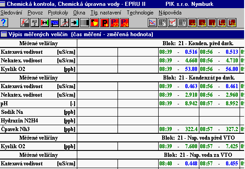The width and height of the screenshot is (245, 169).
Task: Select the Blok 21 Kondenzát po davk. header
Action: click(x=199, y=78)
